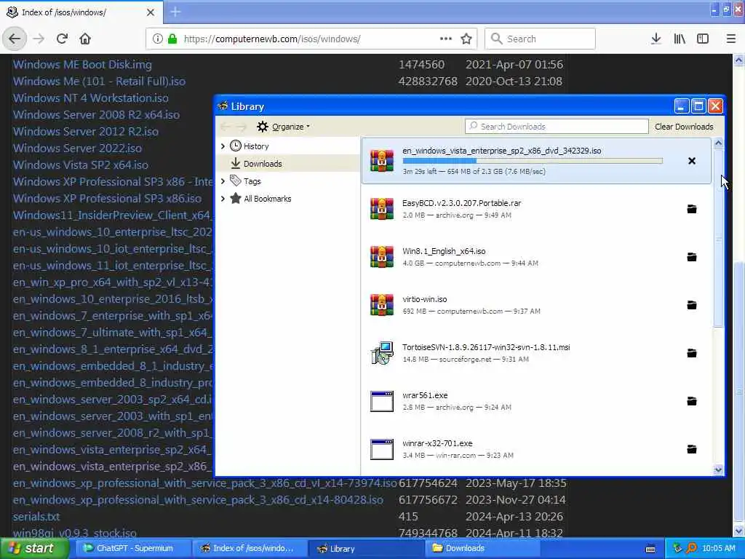The image size is (745, 559).
Task: Click the virtio-win.iso archive icon
Action: pos(382,305)
